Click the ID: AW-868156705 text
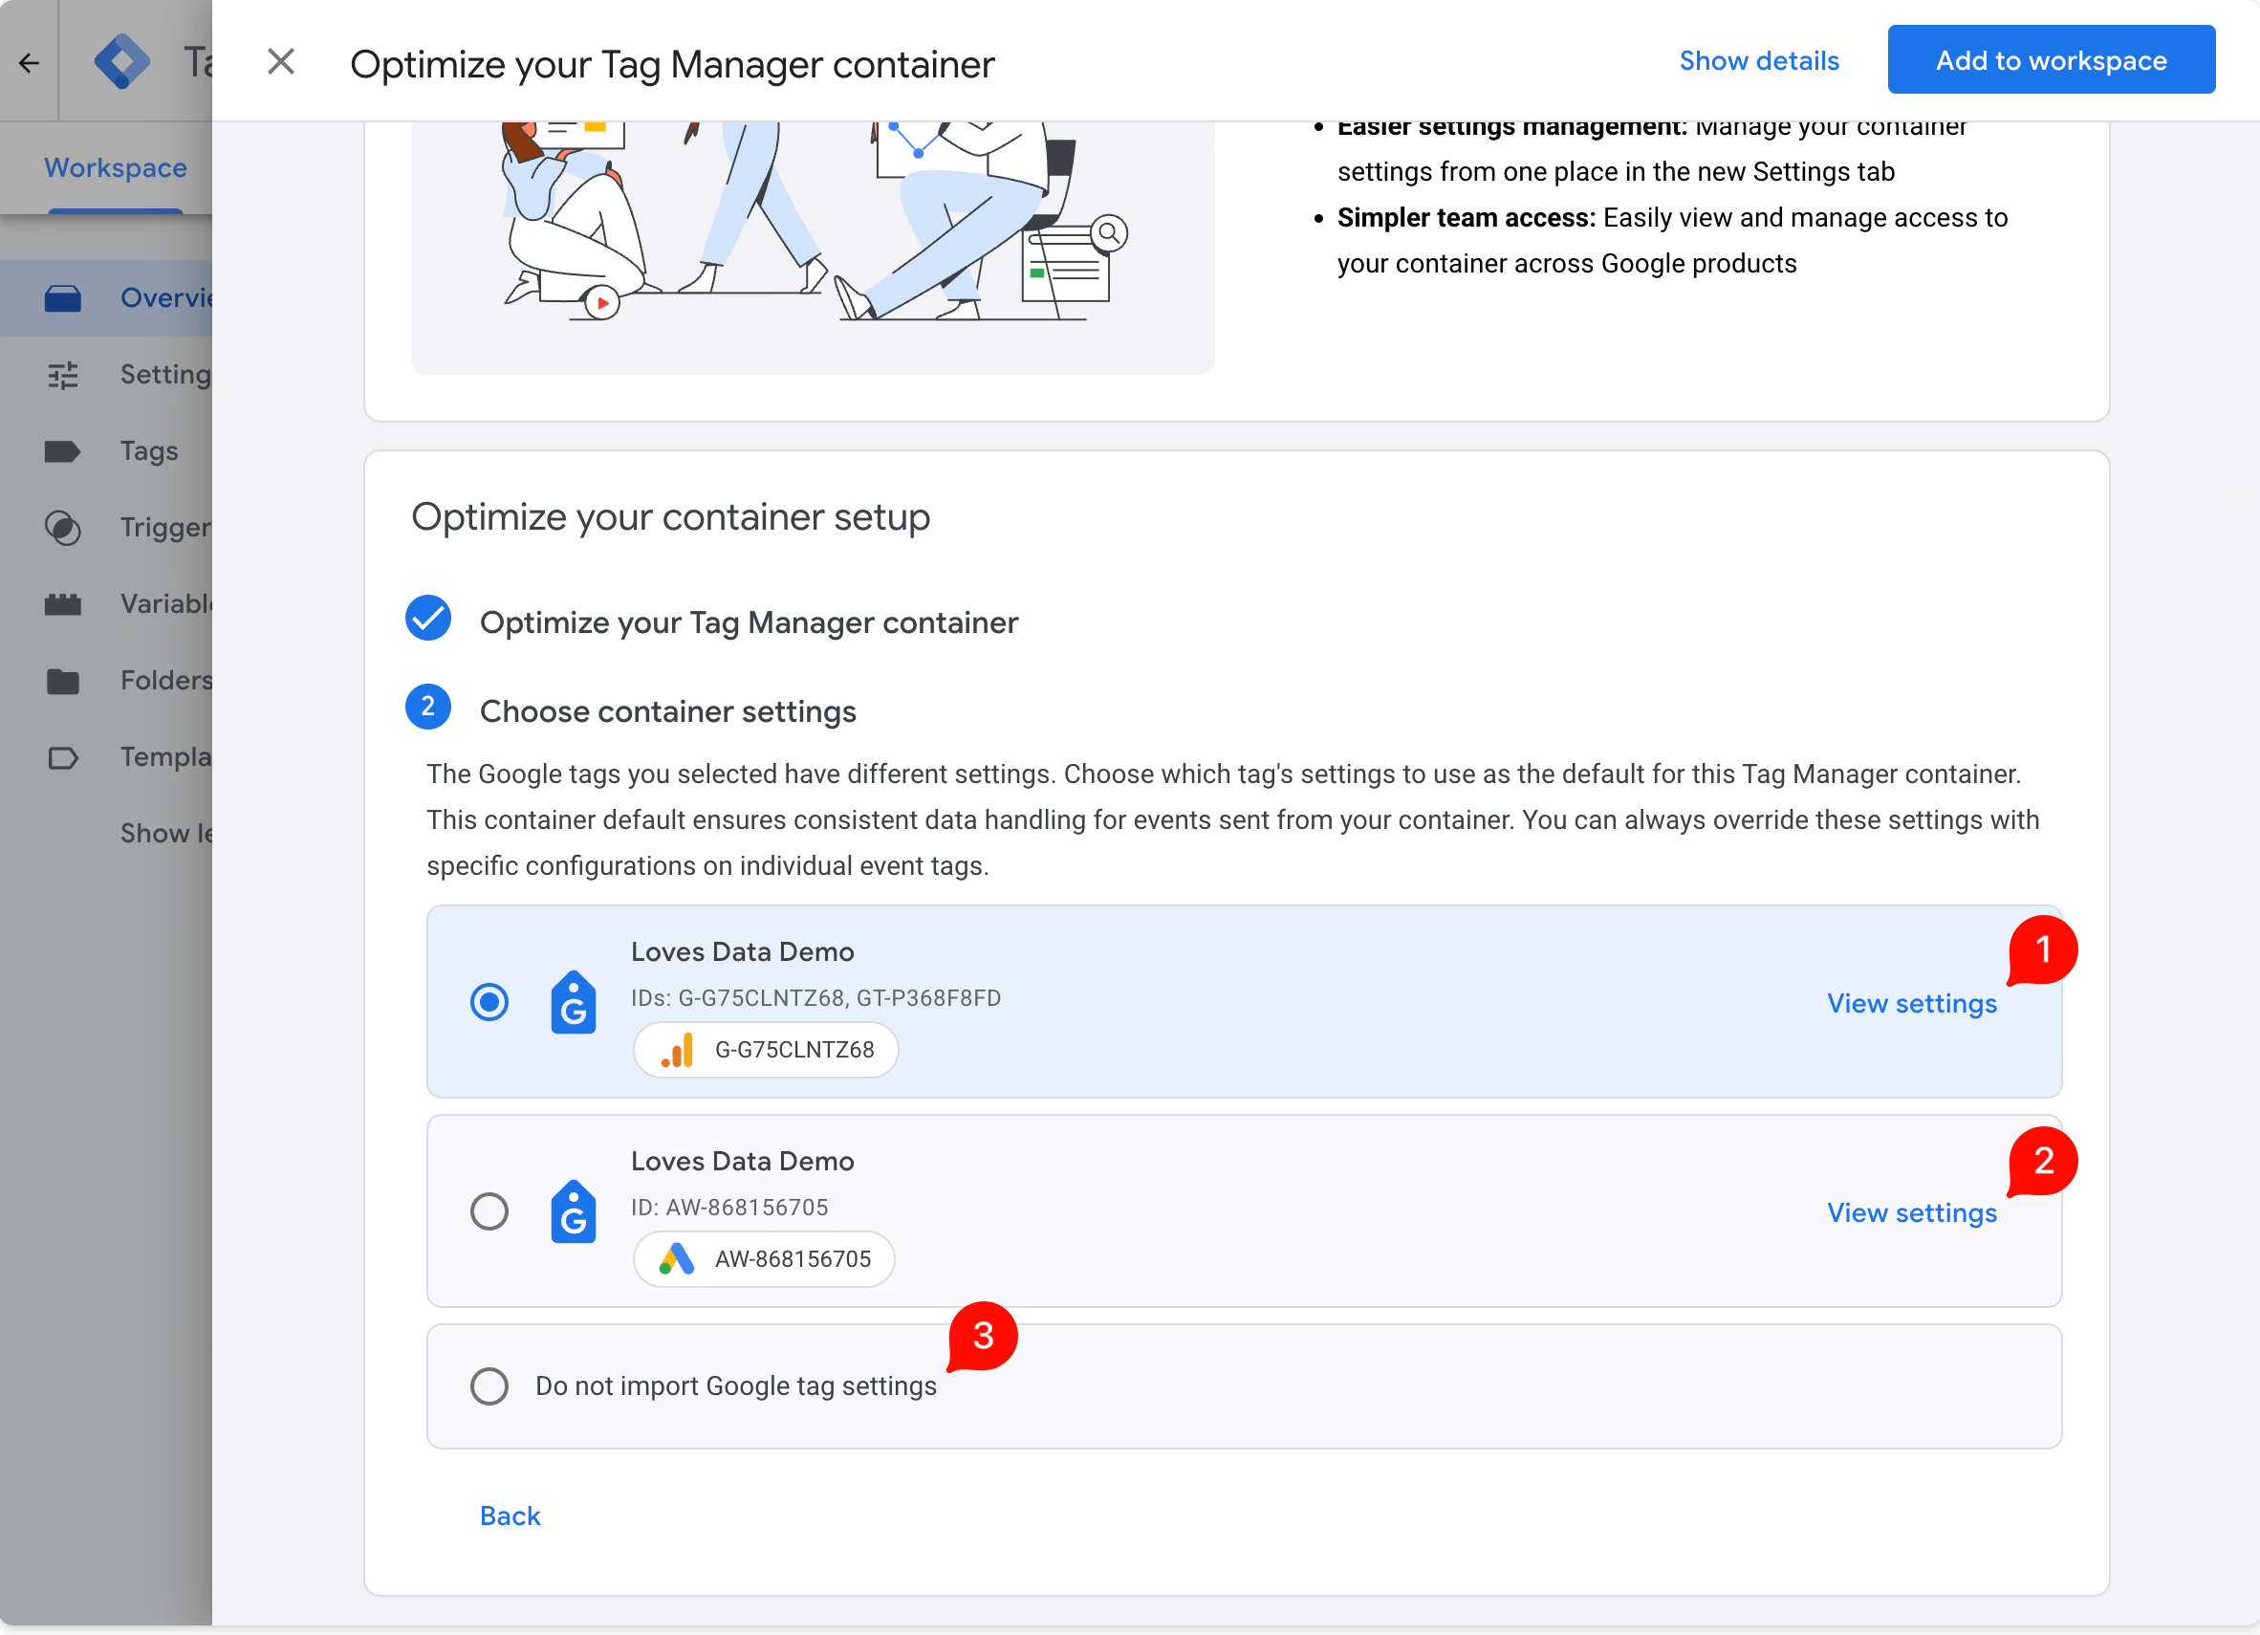 click(729, 1207)
